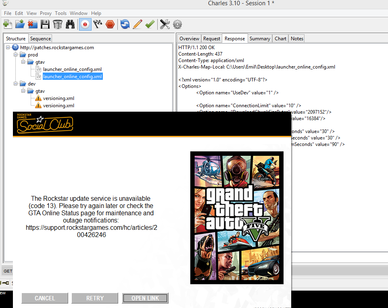This screenshot has height=308, width=388.
Task: Click the UseDev option line in response
Action: [237, 93]
